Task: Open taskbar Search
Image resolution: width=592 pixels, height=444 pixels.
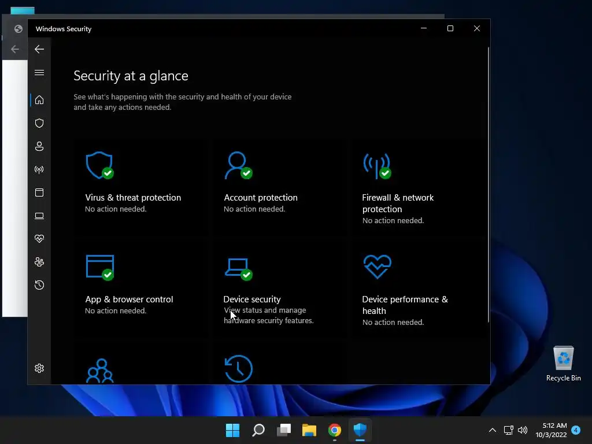Action: pyautogui.click(x=258, y=430)
